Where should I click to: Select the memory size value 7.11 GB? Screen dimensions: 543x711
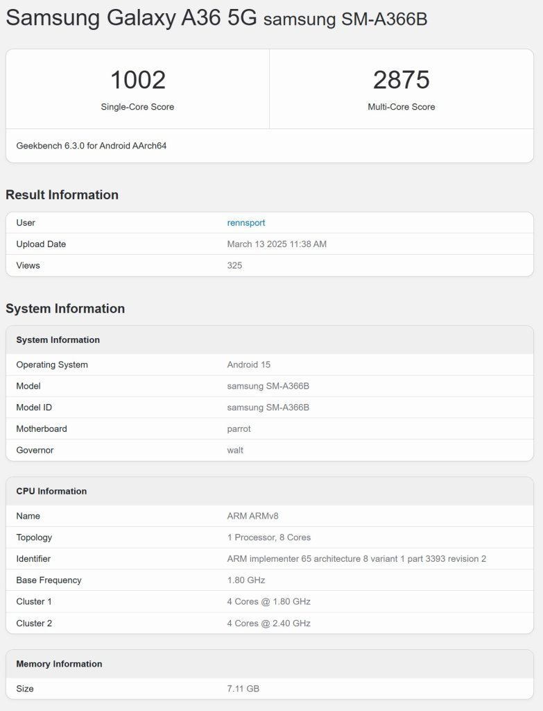(243, 689)
